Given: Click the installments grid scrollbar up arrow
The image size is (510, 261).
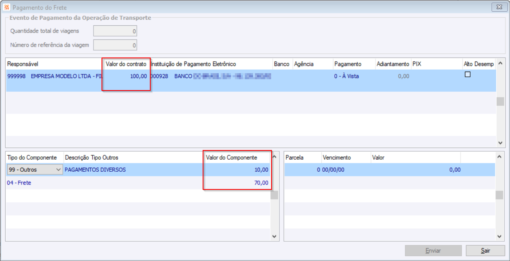Looking at the screenshot, I should tap(500, 156).
